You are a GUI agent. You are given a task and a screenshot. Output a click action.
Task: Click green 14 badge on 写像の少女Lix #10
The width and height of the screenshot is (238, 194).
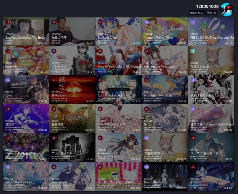coord(193,51)
